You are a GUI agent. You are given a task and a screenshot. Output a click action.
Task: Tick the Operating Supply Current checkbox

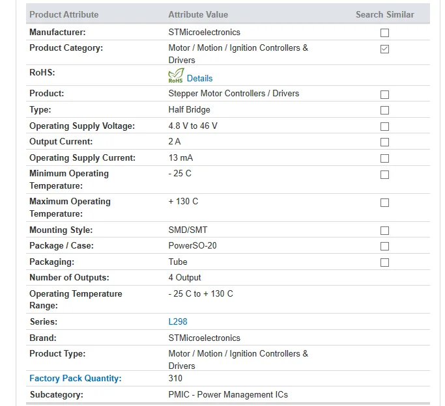coord(384,158)
